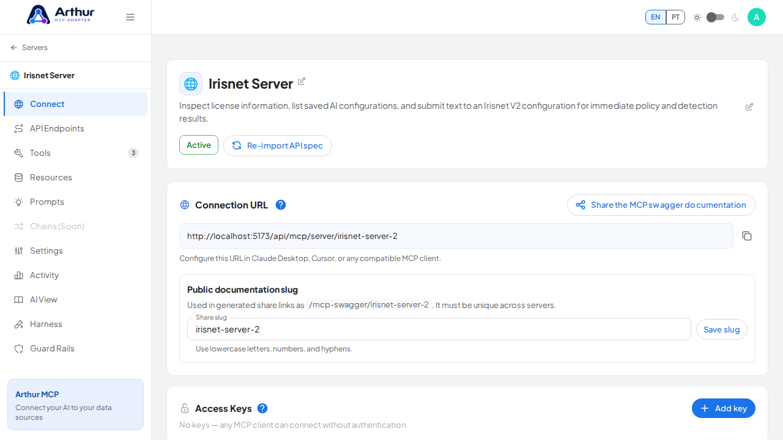The width and height of the screenshot is (783, 440).
Task: Toggle the dark mode switch
Action: [x=715, y=17]
